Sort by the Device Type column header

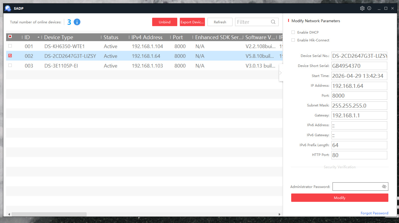click(71, 37)
